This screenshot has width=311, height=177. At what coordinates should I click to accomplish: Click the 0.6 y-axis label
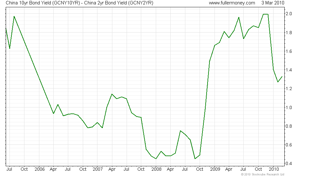[289, 145]
